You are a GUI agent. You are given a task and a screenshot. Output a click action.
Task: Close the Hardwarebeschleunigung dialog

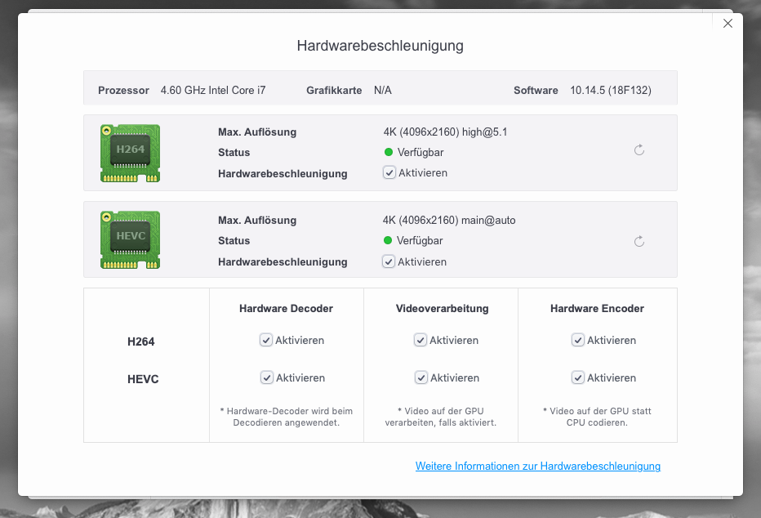point(728,24)
